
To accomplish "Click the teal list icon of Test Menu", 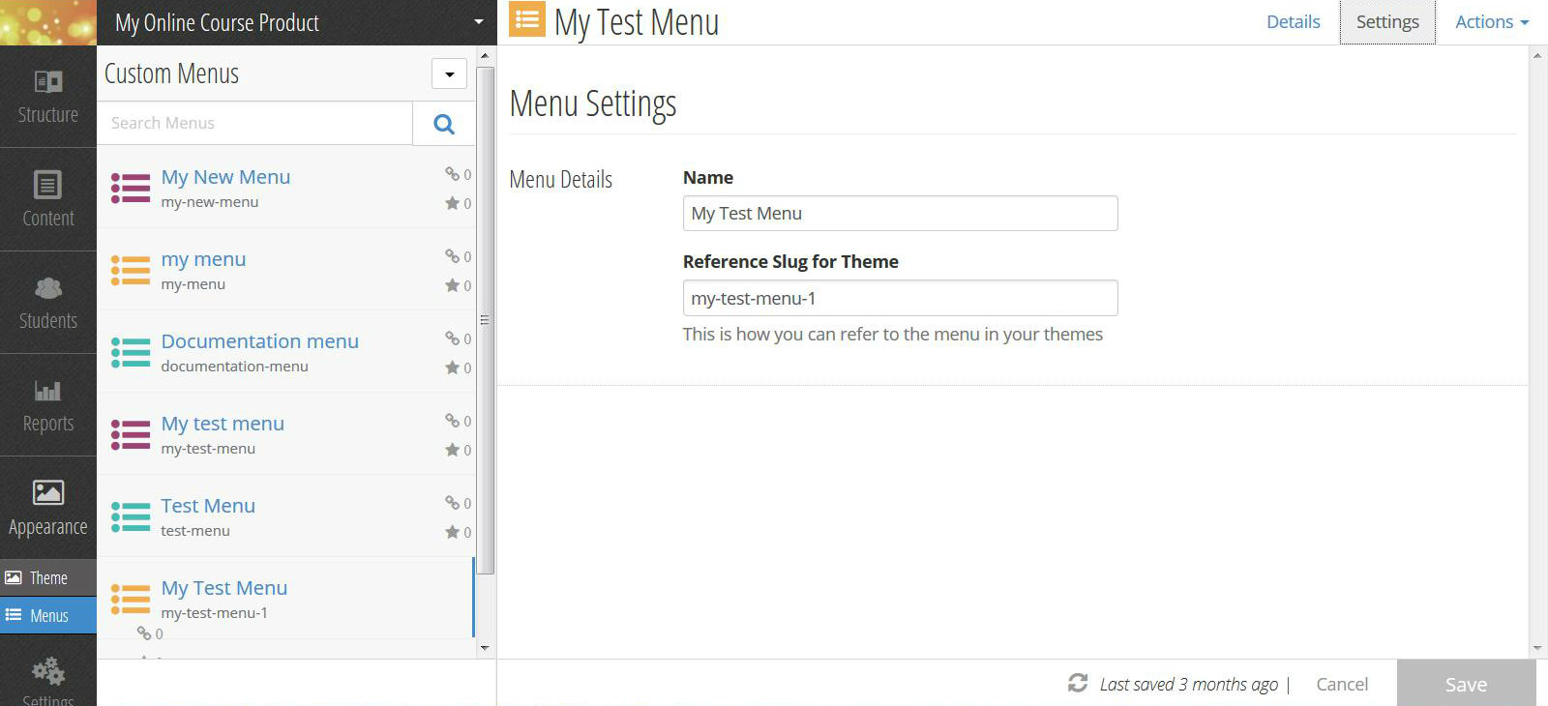I will coord(131,516).
